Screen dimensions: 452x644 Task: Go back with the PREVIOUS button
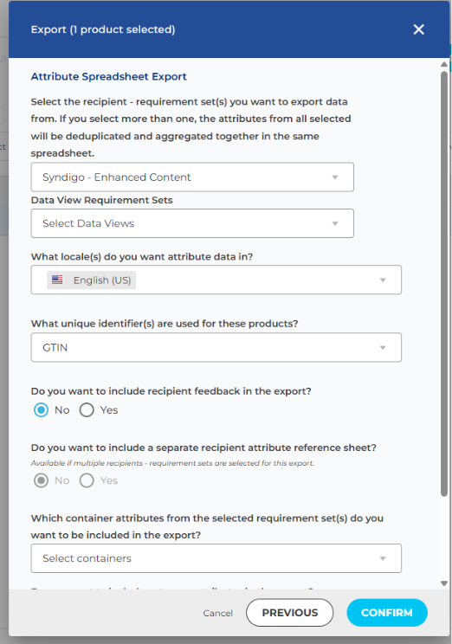pyautogui.click(x=290, y=613)
